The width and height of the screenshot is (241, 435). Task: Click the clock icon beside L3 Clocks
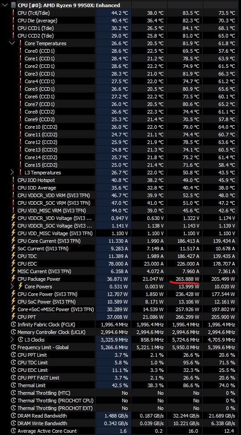pos(20,340)
